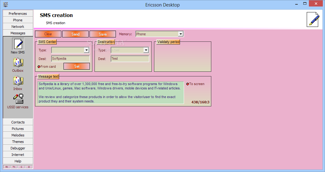Viewport: 325px width, 172px height.
Task: Open the Inbox folder icon
Action: (x=18, y=80)
